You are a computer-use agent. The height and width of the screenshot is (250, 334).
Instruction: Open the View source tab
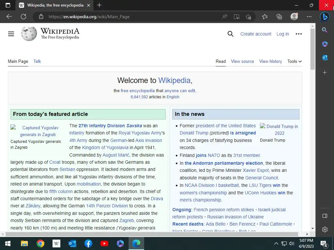click(x=242, y=61)
